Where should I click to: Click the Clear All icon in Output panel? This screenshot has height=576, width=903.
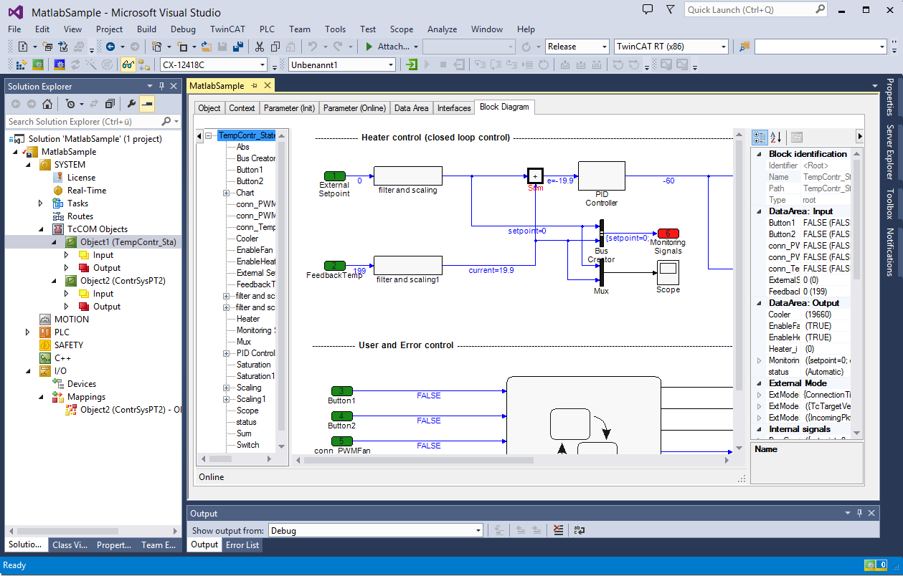click(x=559, y=530)
